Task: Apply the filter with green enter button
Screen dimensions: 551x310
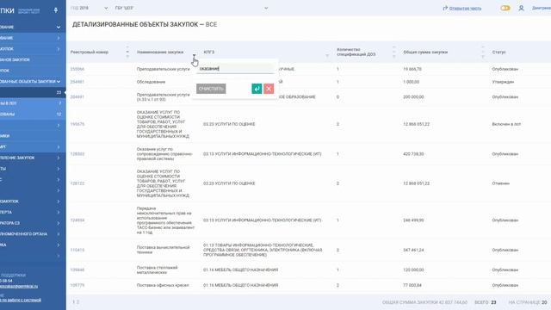Action: pos(257,89)
